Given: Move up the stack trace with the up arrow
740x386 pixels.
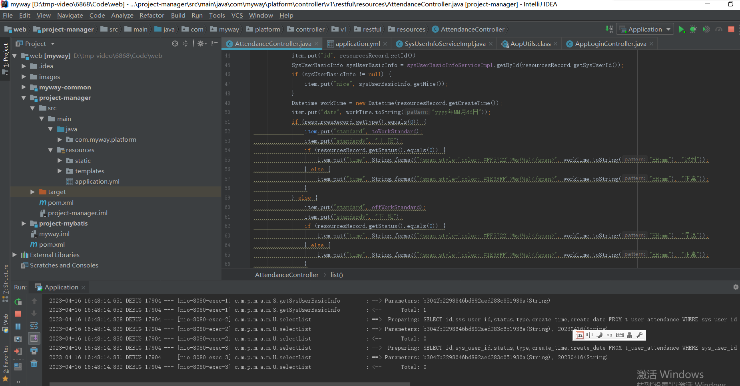Looking at the screenshot, I should click(34, 301).
